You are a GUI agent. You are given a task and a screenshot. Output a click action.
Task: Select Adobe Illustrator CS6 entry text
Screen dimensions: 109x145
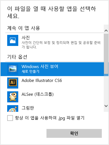coord(42,81)
